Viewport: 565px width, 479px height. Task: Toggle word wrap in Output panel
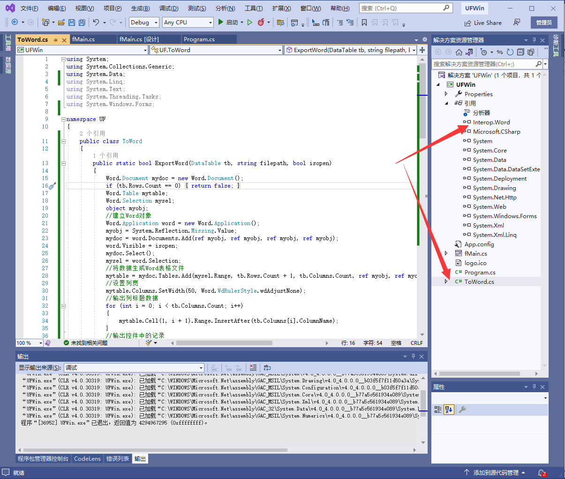[x=267, y=368]
